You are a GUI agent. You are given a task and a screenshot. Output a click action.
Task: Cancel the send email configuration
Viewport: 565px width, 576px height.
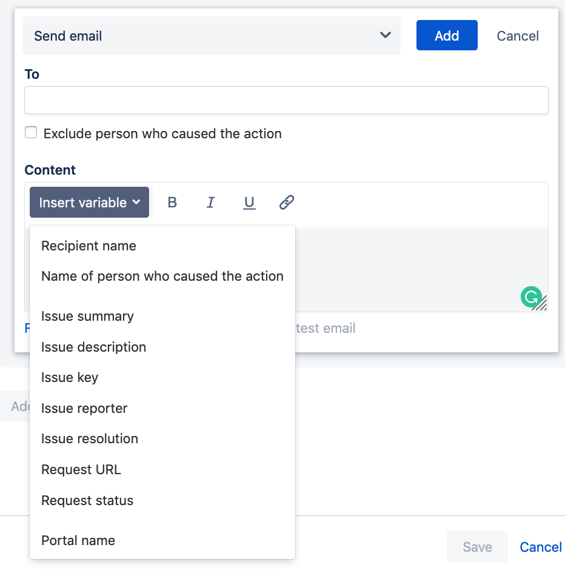(517, 36)
